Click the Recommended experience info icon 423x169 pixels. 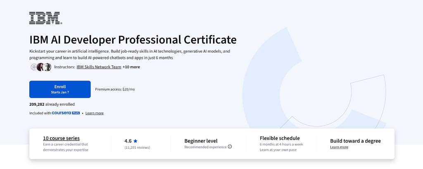coord(230,147)
